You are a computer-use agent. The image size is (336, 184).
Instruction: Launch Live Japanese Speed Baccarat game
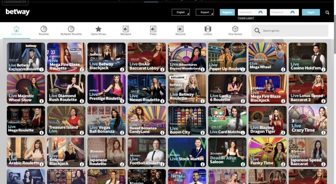pyautogui.click(x=308, y=152)
